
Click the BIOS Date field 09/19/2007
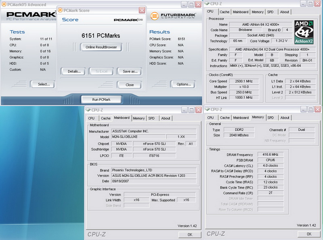(154, 181)
